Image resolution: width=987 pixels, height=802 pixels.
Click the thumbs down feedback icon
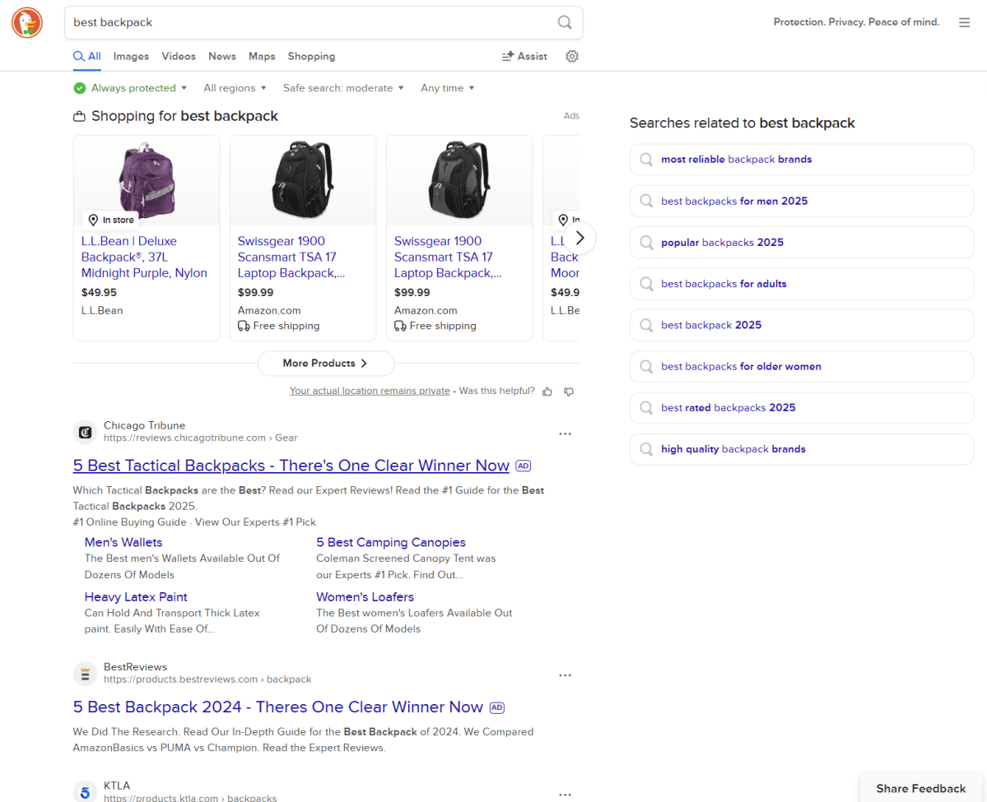(x=568, y=391)
